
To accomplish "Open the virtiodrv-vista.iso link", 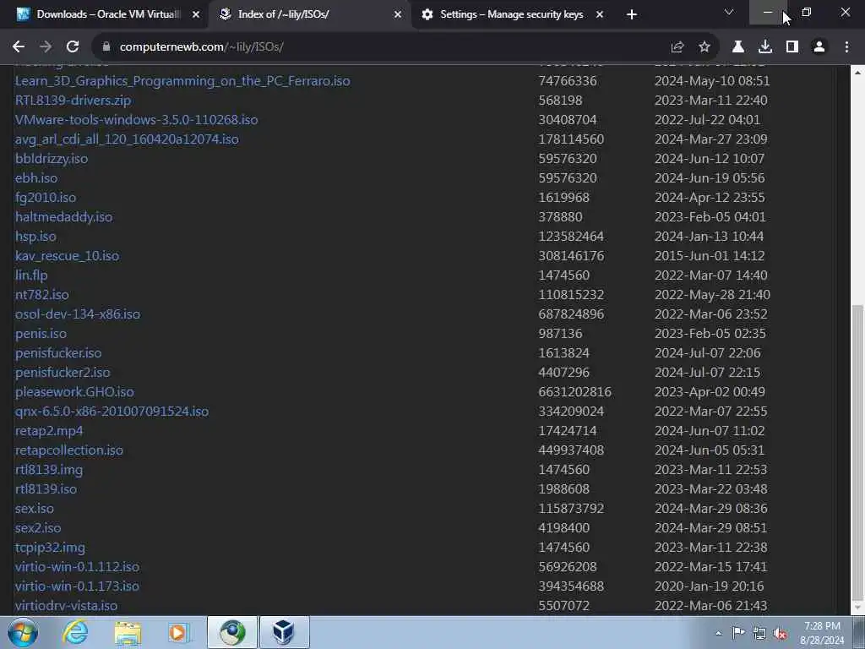I will coord(66,605).
